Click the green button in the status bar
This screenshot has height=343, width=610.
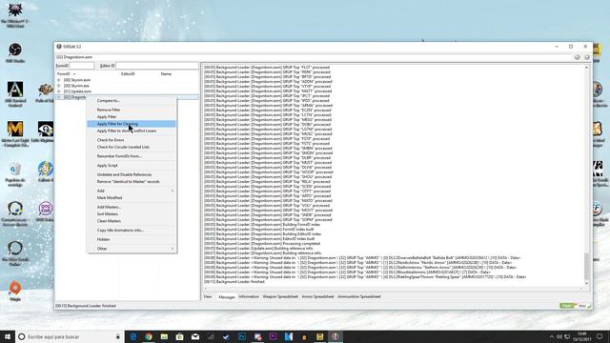(x=567, y=306)
